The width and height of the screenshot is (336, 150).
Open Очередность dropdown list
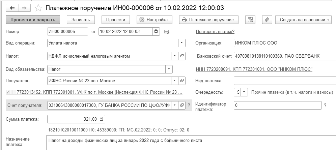click(x=245, y=92)
